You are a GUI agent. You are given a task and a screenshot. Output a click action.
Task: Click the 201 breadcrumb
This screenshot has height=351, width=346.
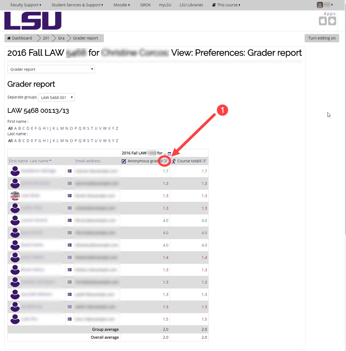(46, 38)
